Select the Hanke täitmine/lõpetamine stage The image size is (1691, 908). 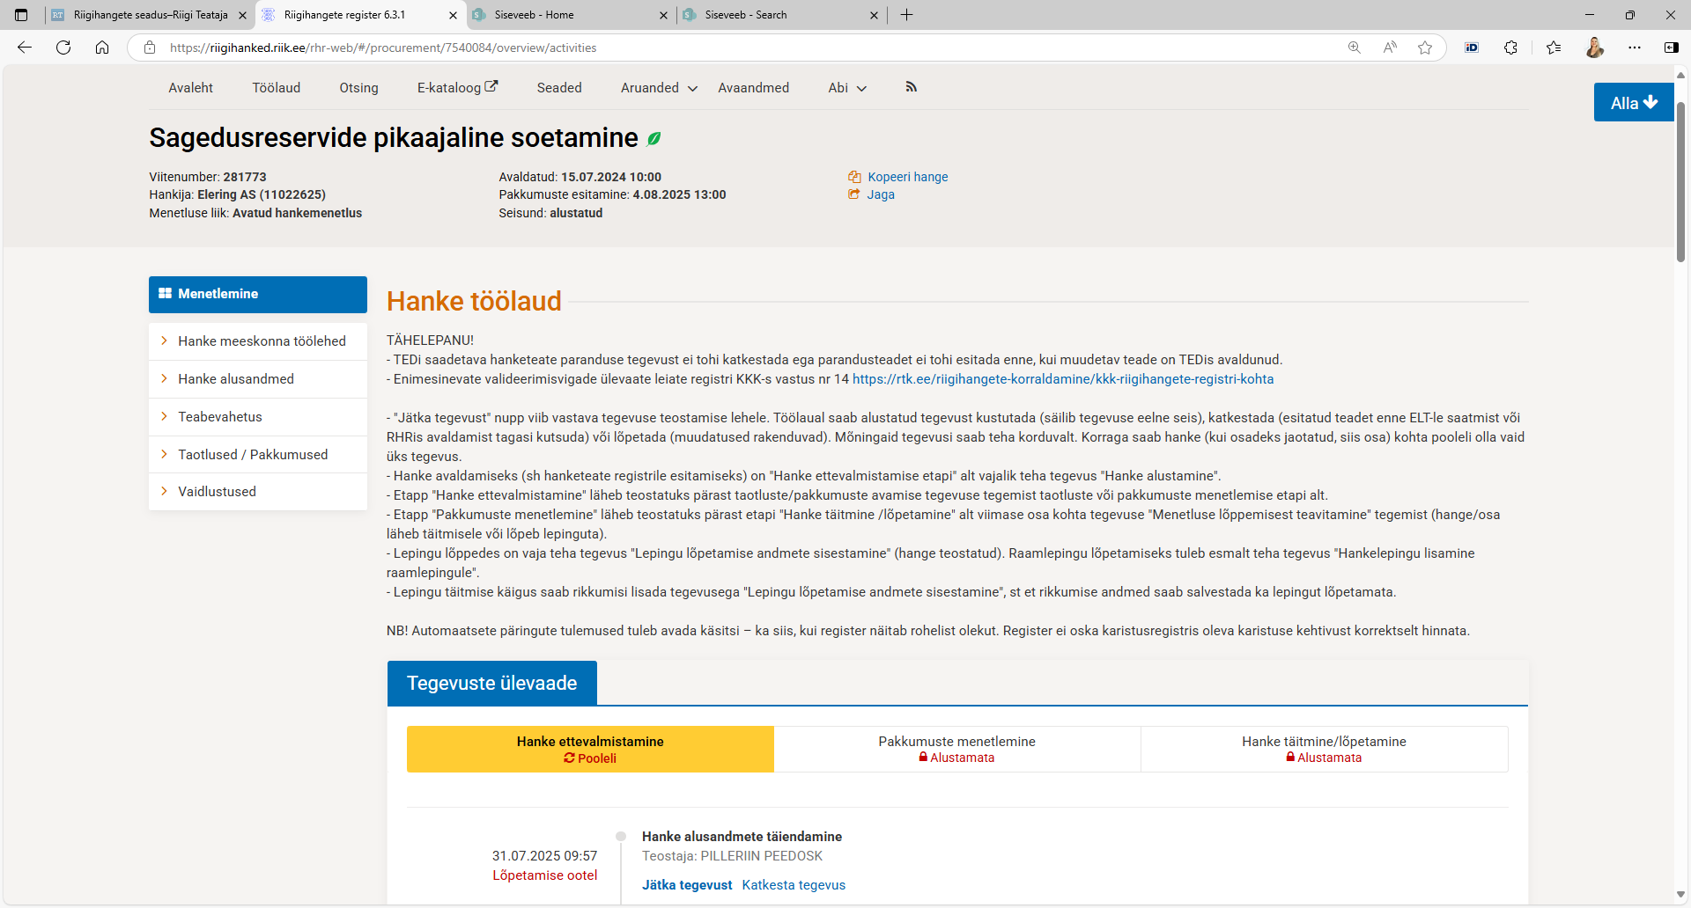(1325, 750)
